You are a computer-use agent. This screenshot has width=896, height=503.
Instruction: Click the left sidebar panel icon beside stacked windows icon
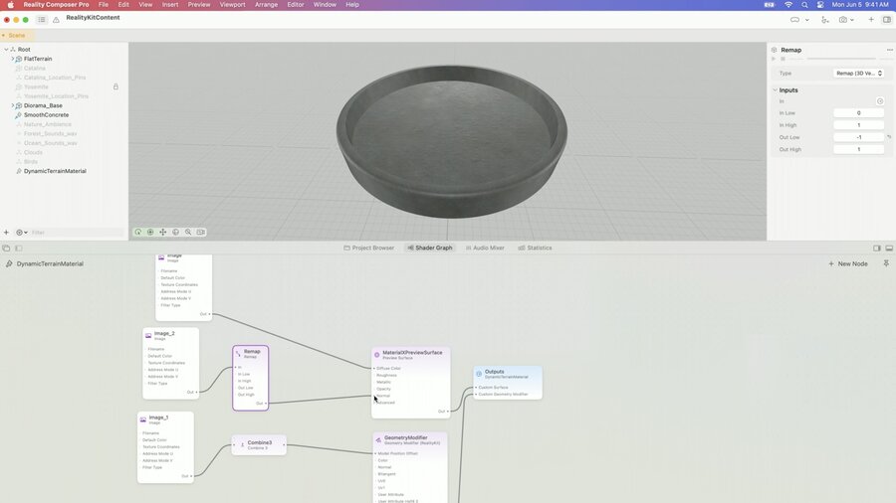click(19, 249)
